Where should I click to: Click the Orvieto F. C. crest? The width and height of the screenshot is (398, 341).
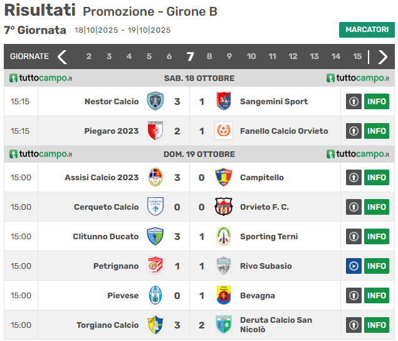click(224, 207)
